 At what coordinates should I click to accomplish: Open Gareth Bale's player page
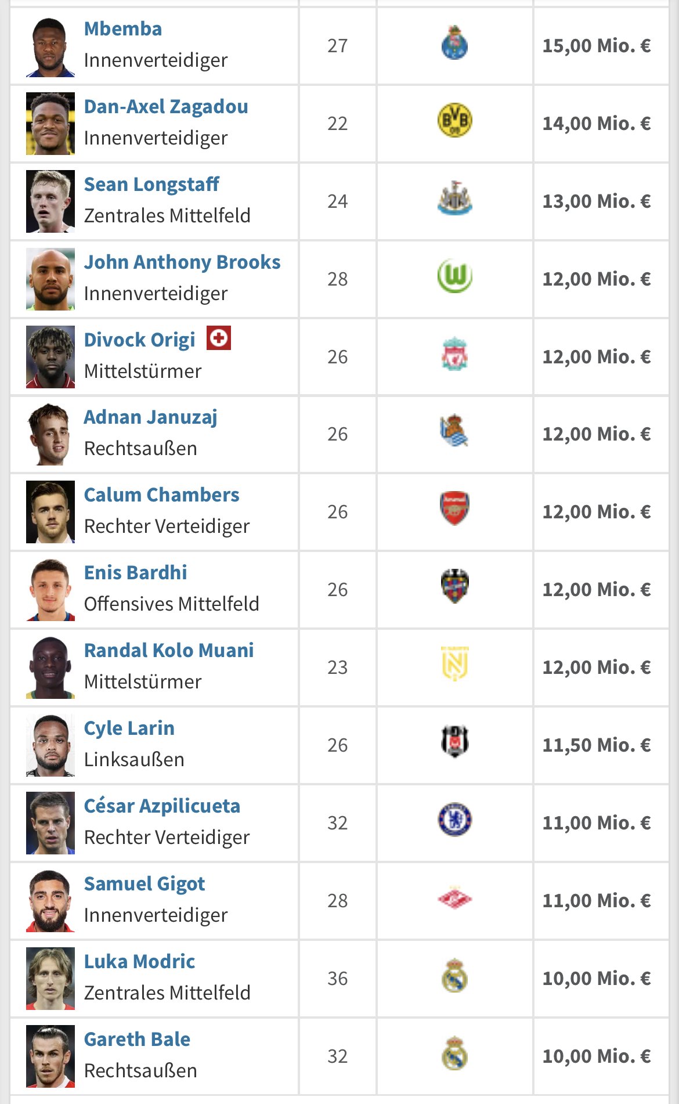pos(137,1040)
